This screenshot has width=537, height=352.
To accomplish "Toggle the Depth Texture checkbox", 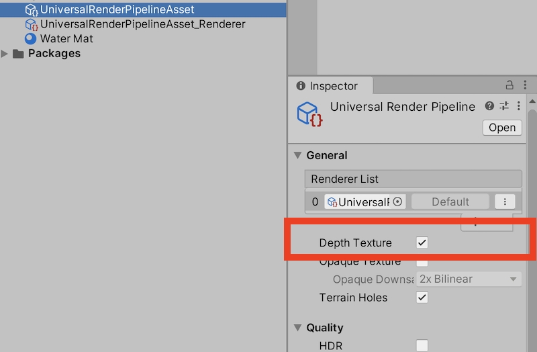I will tap(422, 243).
